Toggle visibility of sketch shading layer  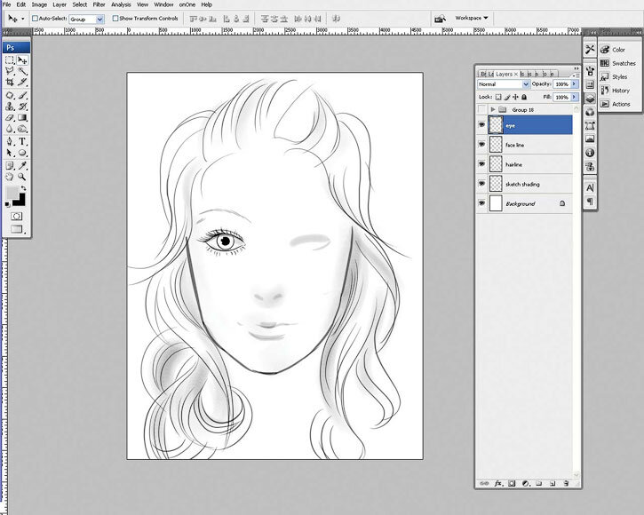coord(482,184)
